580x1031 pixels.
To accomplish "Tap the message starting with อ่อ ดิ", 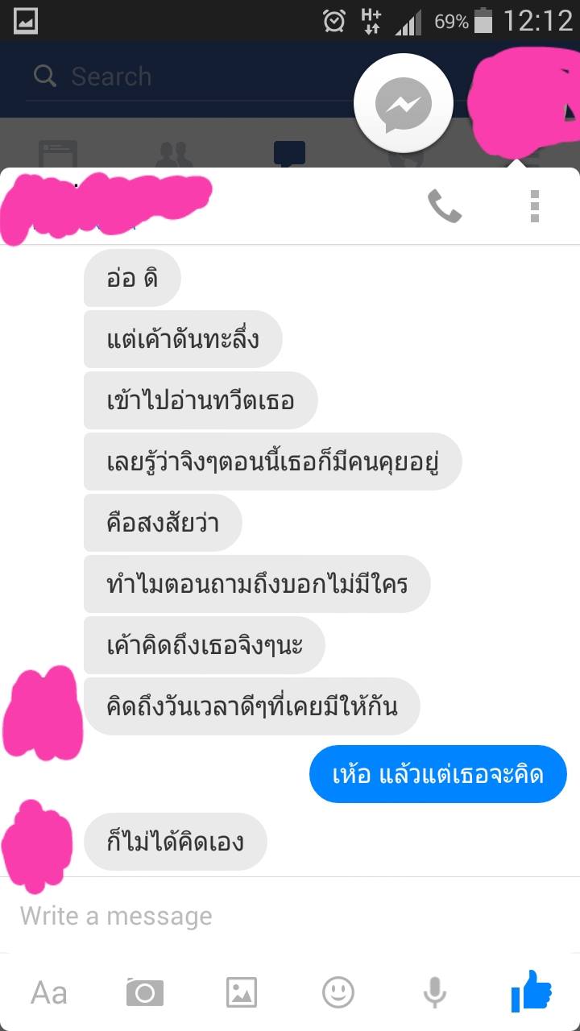I will coord(132,278).
